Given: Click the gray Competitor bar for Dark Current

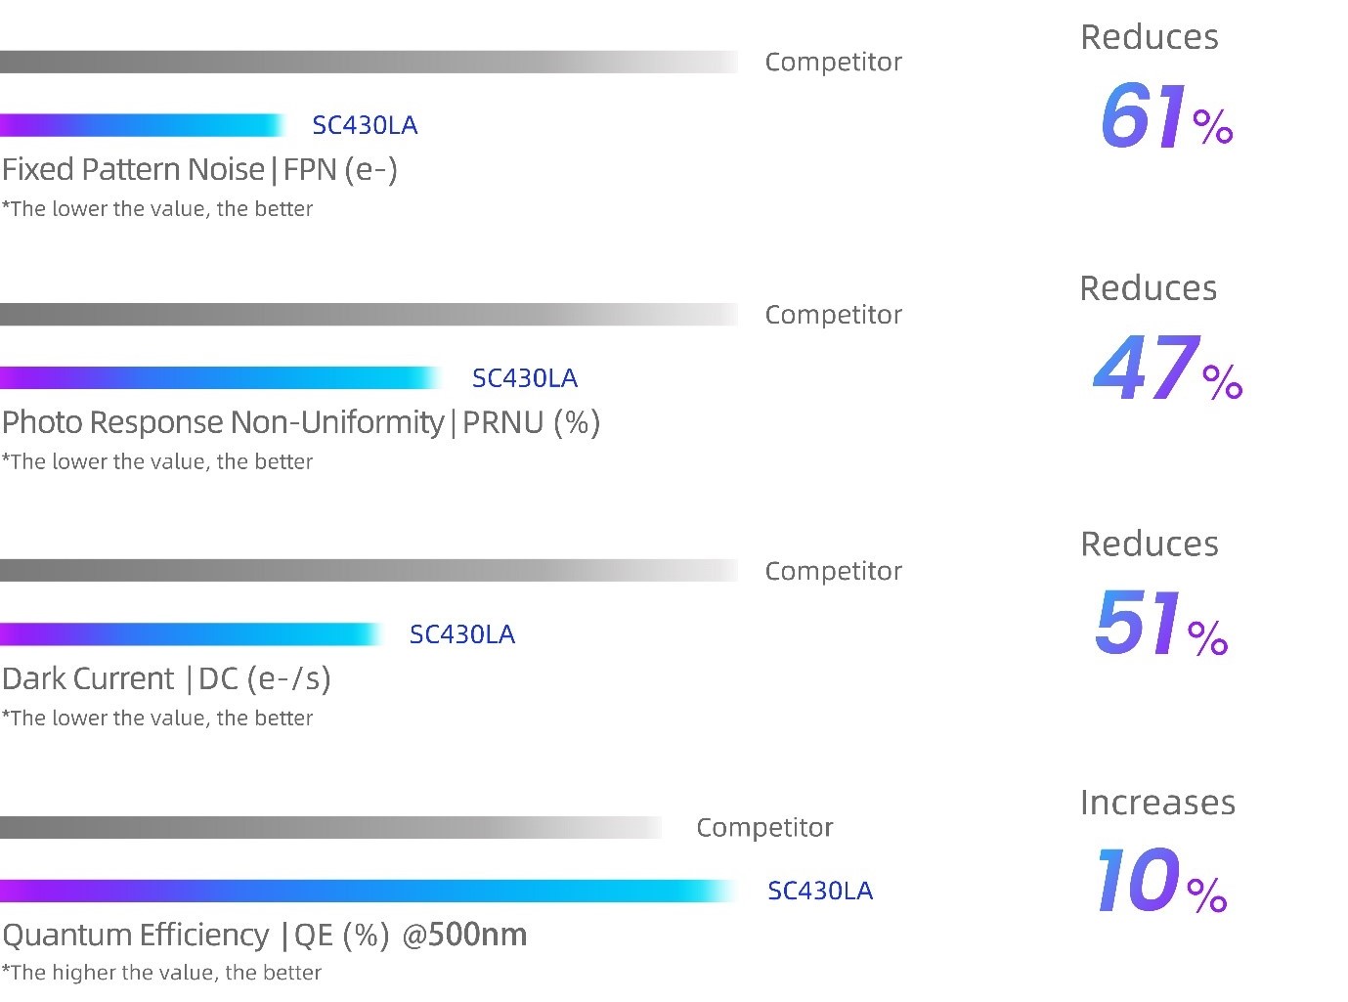Looking at the screenshot, I should click(x=369, y=571).
